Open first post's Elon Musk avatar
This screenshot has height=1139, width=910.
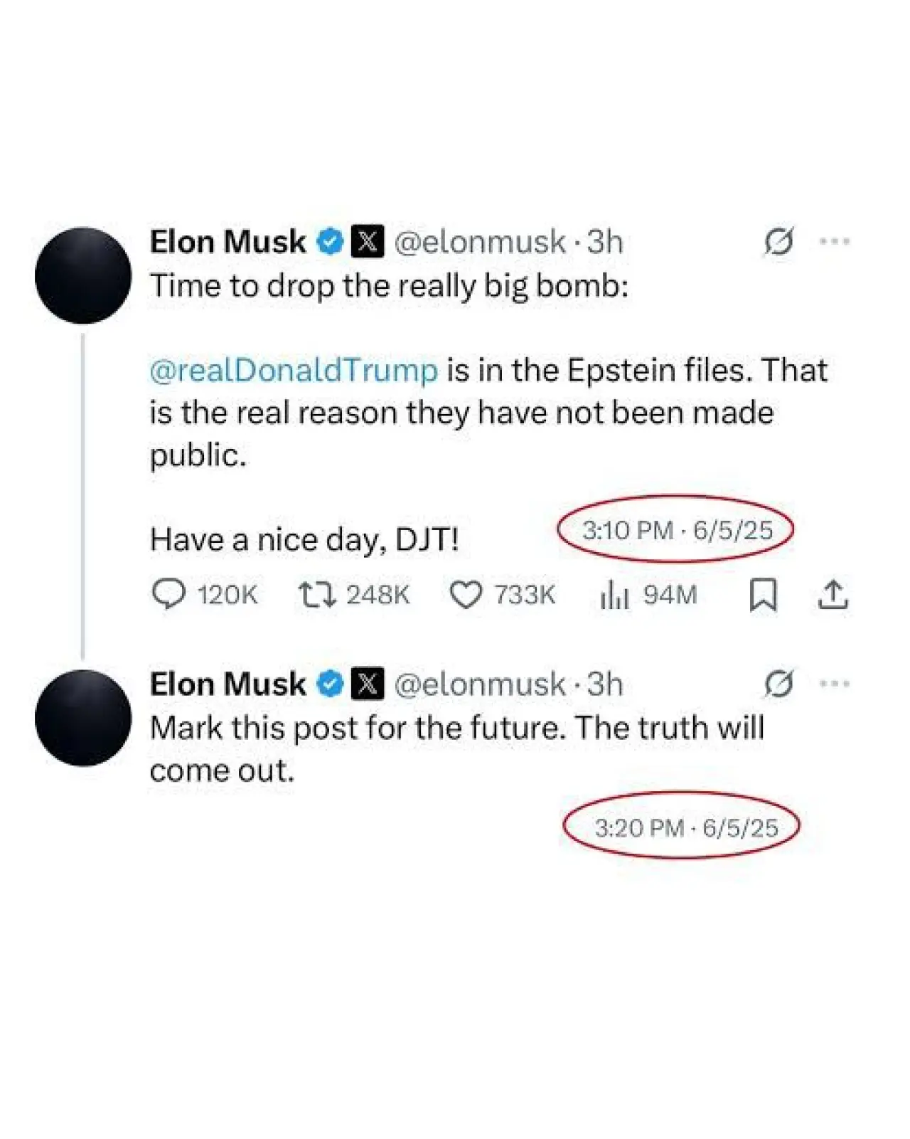[x=83, y=275]
